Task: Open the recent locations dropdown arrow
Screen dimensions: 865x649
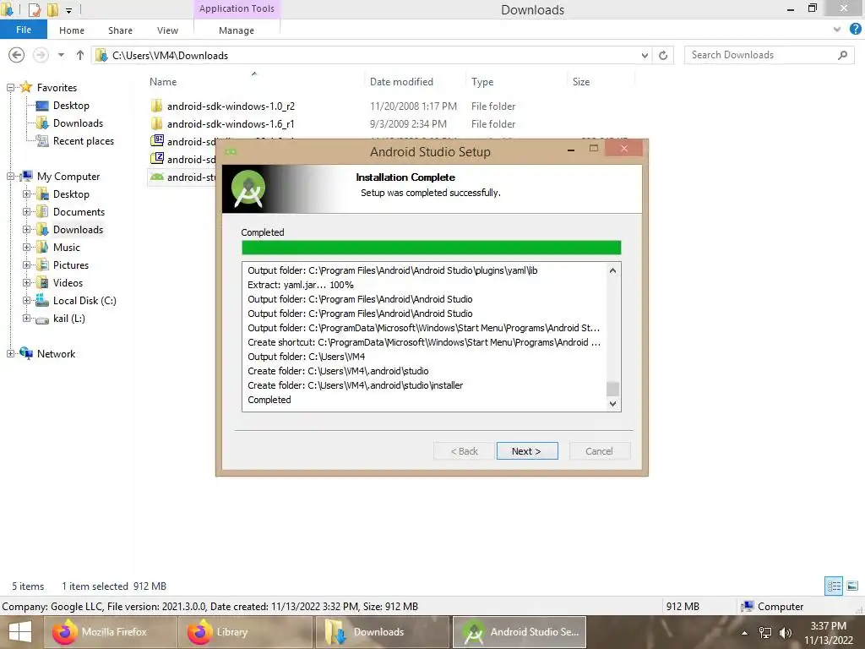Action: pos(61,55)
